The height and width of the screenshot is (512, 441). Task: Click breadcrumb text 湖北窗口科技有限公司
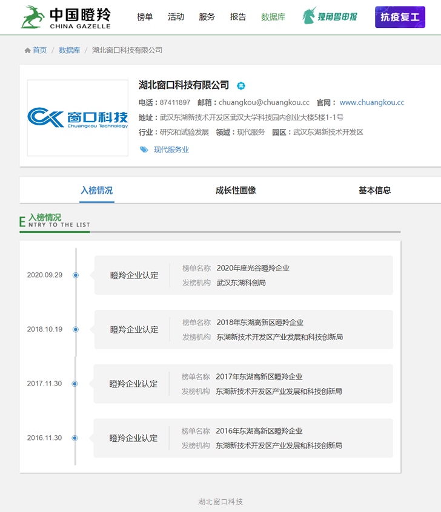(127, 50)
